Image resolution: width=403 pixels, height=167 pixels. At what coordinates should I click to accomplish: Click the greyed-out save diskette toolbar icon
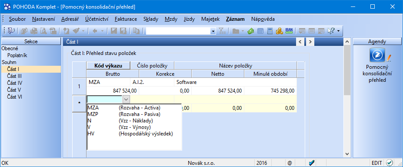[x=114, y=31]
